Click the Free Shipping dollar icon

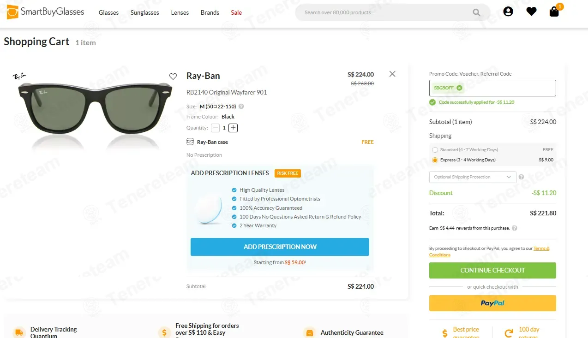click(164, 332)
